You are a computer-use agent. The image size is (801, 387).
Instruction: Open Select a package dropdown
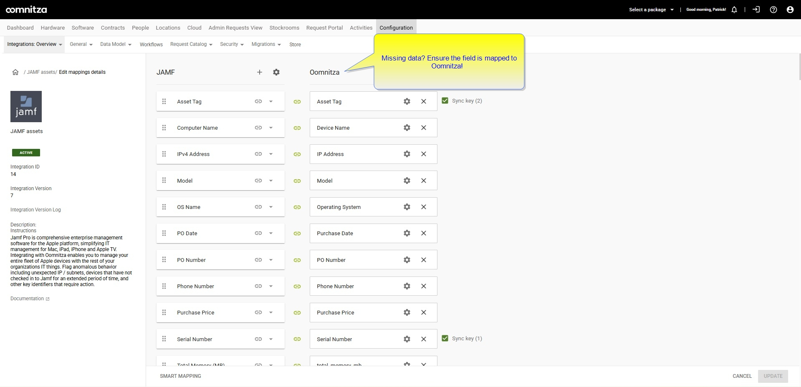(651, 10)
